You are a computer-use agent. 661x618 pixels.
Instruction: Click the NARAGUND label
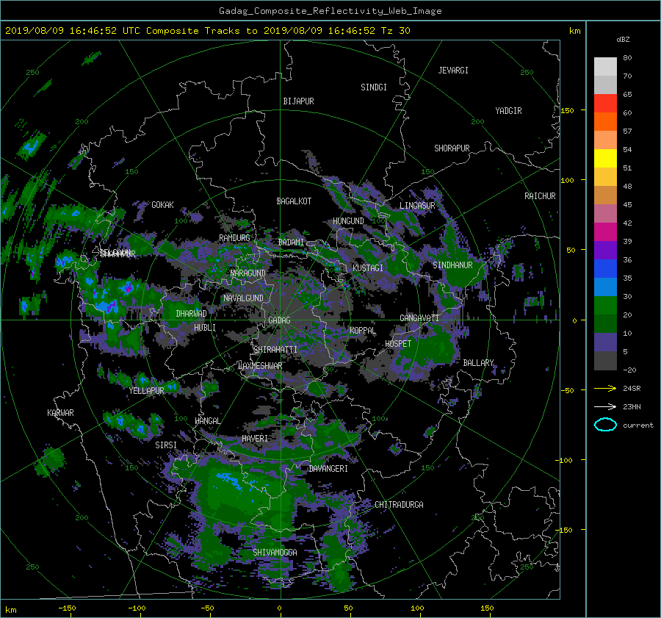(x=248, y=273)
